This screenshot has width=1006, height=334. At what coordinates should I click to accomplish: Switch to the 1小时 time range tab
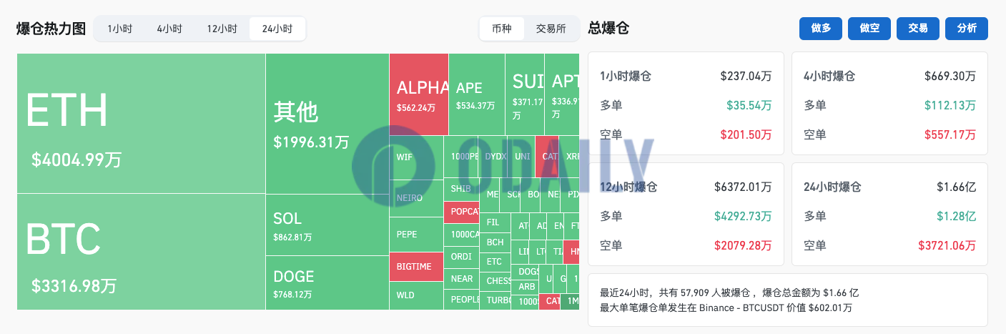(x=119, y=29)
